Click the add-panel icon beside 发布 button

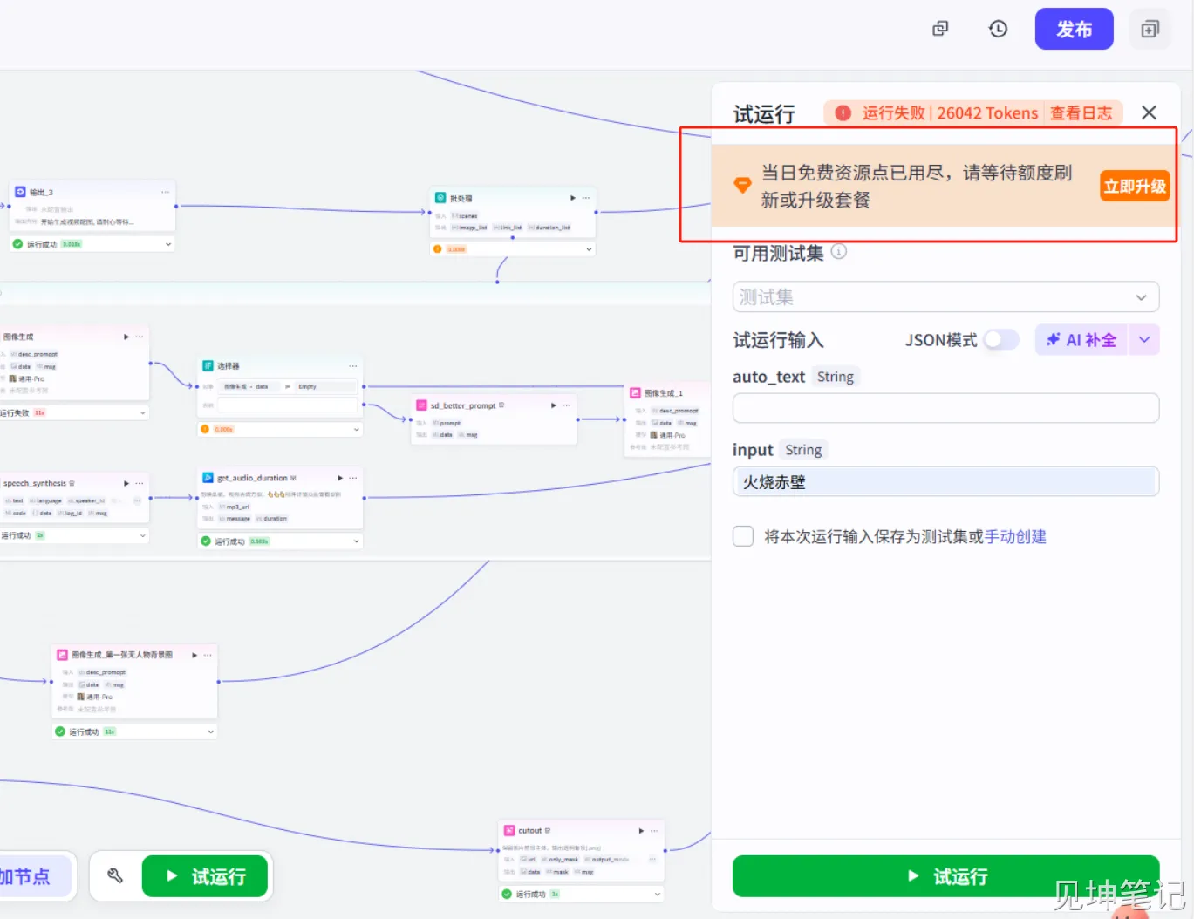pos(1150,30)
